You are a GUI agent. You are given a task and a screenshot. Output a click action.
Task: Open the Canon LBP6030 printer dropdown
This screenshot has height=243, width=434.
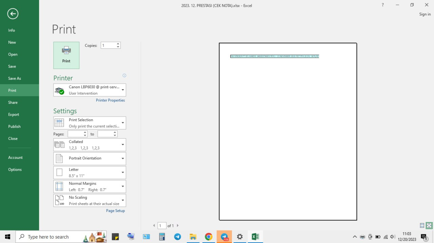coord(90,90)
